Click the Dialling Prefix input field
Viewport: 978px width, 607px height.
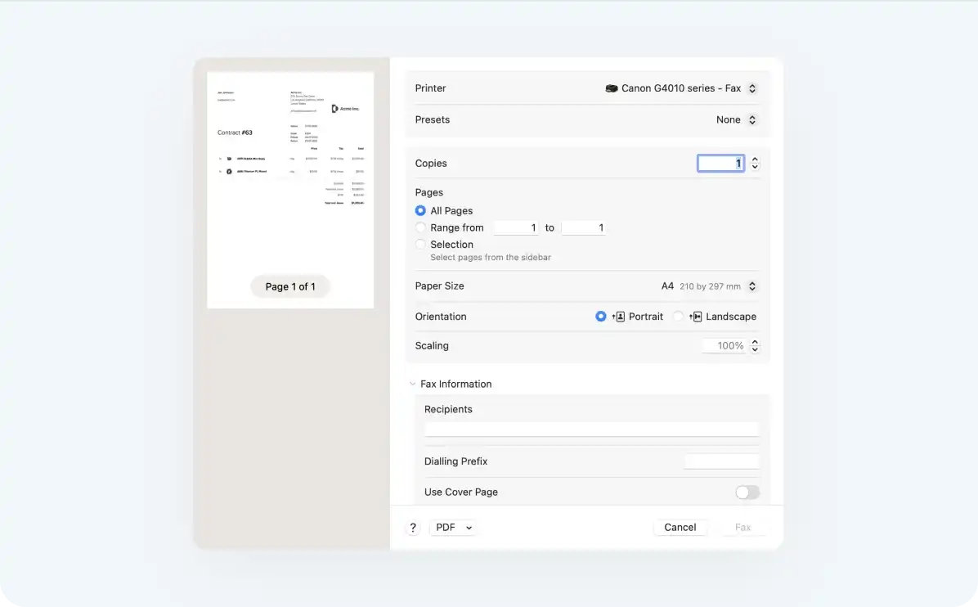click(721, 461)
